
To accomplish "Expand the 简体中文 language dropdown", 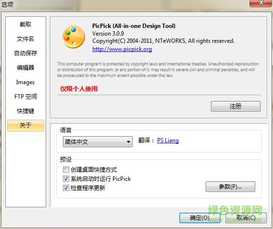I will click(98, 142).
